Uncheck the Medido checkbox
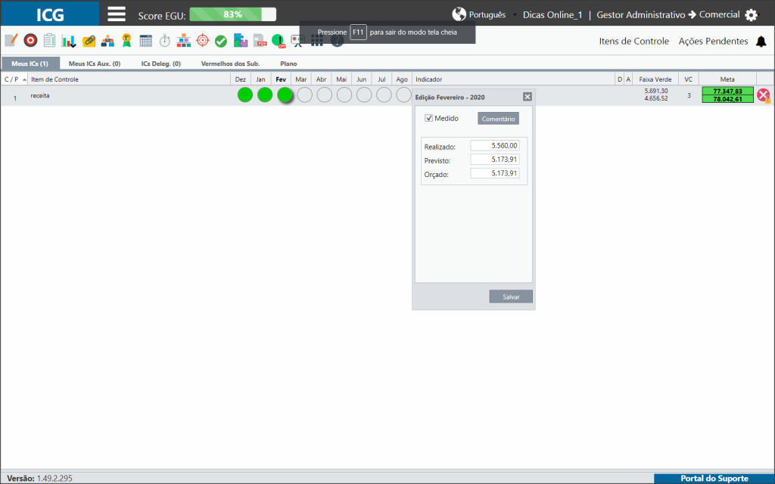 [429, 118]
